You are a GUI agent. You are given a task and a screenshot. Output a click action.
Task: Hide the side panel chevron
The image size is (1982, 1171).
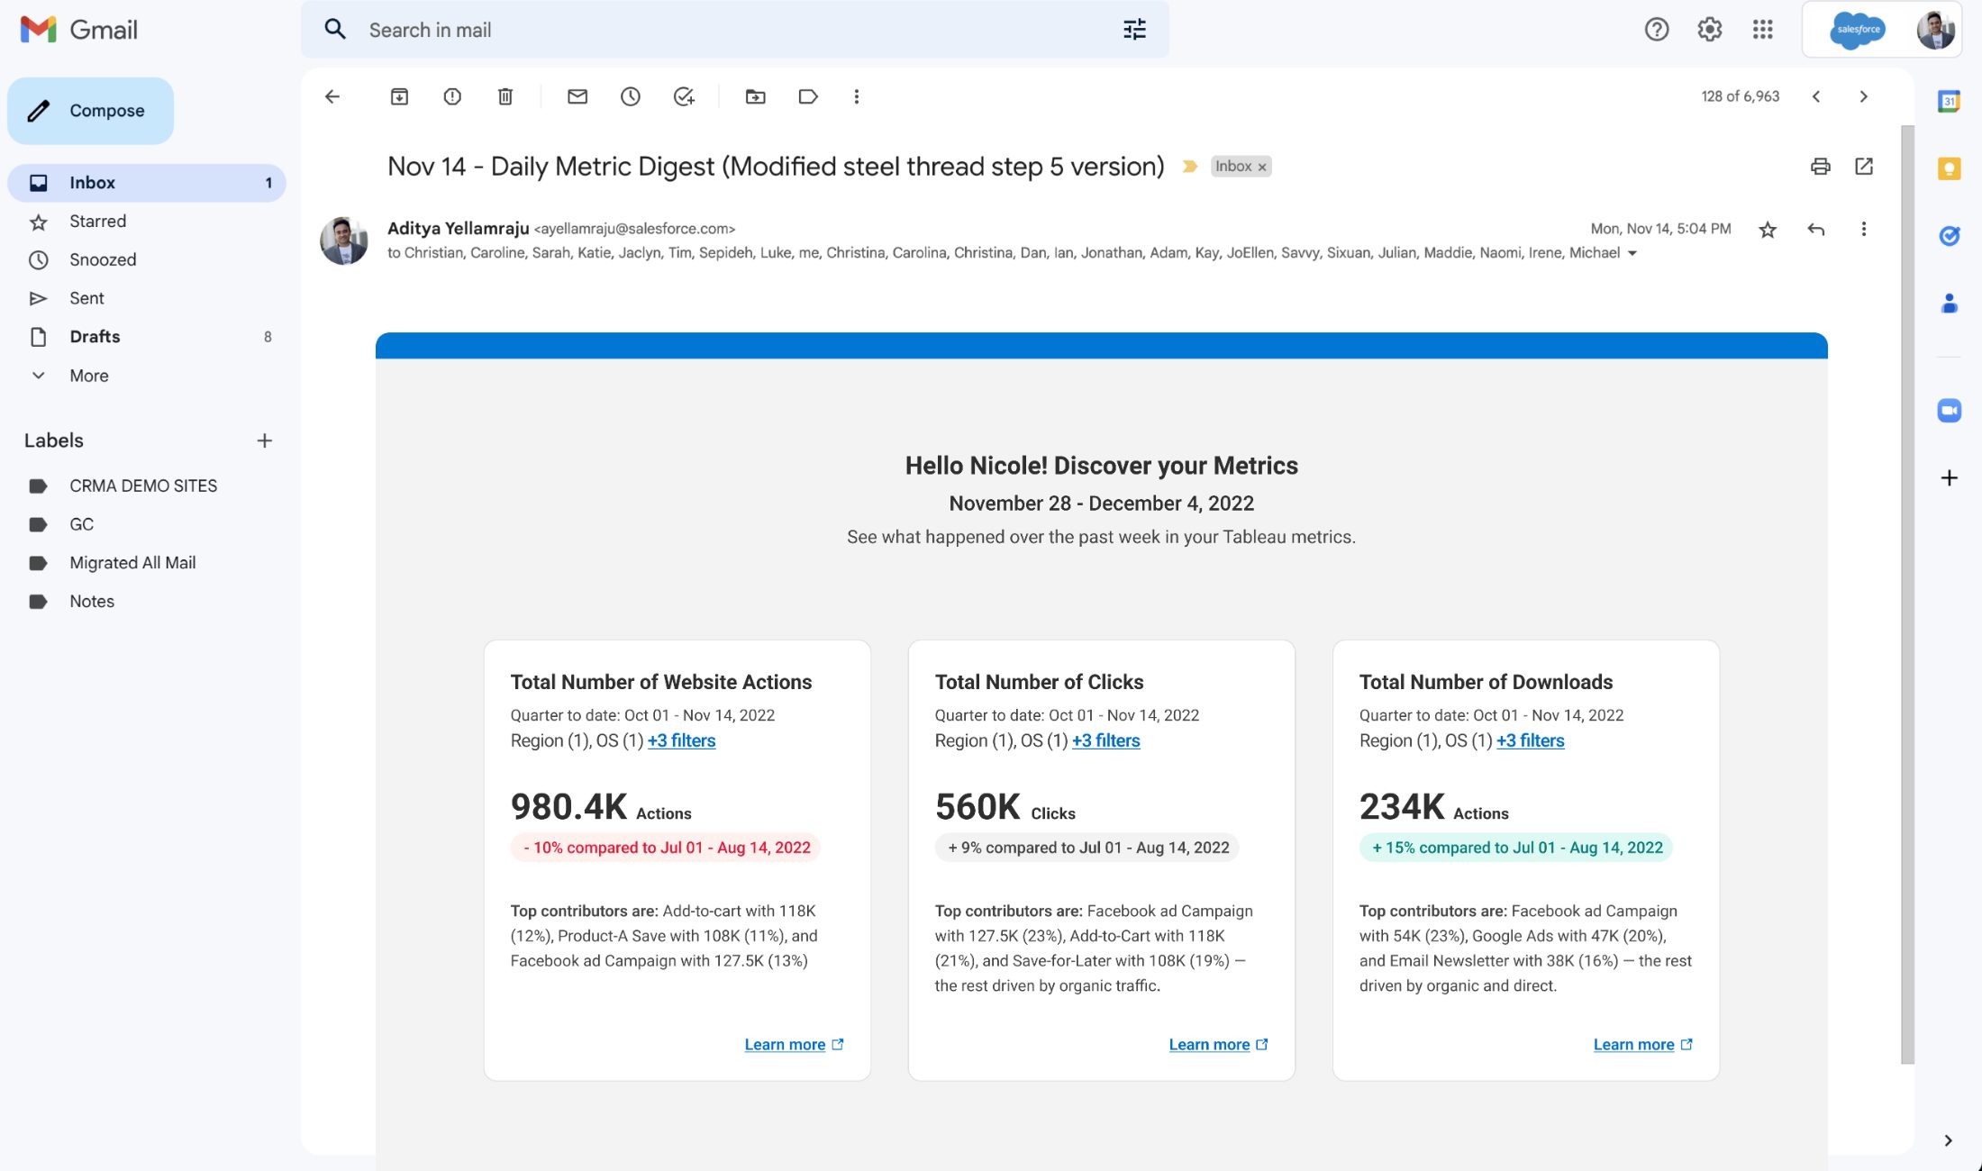tap(1949, 1140)
